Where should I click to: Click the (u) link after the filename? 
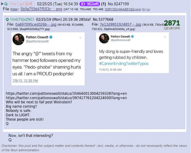click(148, 9)
